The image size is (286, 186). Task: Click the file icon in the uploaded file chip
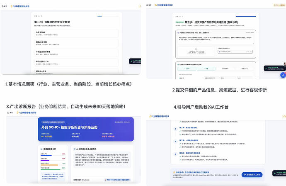point(219,52)
